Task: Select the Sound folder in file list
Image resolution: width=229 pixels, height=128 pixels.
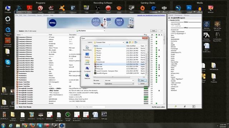Action: (x=98, y=55)
